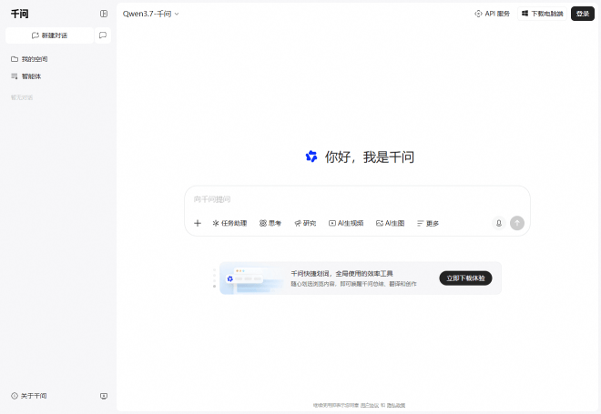601x414 pixels.
Task: Click the blue Qwen logo beside the greeting
Action: [311, 157]
